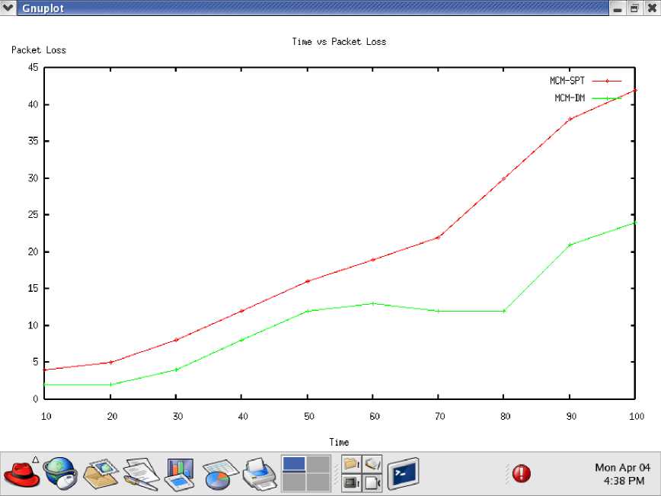Switch to the bottom-left workspace
Viewport: 661px width, 496px height.
(x=294, y=482)
